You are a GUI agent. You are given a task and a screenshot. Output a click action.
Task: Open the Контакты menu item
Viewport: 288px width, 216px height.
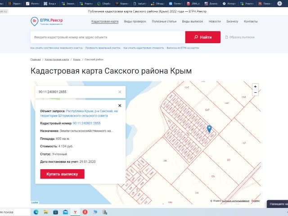[x=251, y=22]
